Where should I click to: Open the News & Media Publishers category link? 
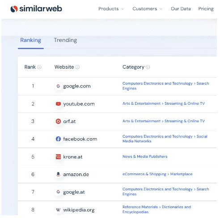pos(145,156)
